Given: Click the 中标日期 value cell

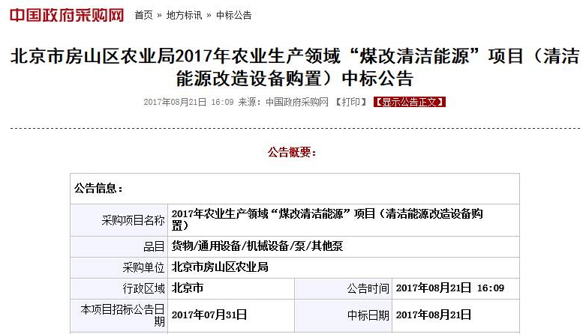Looking at the screenshot, I should (x=434, y=315).
